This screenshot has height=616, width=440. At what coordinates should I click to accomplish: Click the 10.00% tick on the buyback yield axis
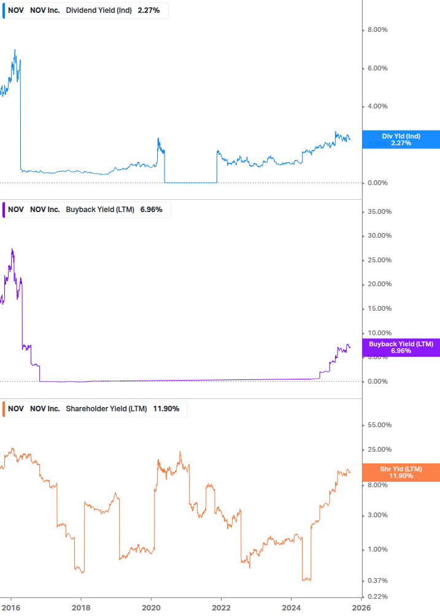click(379, 333)
